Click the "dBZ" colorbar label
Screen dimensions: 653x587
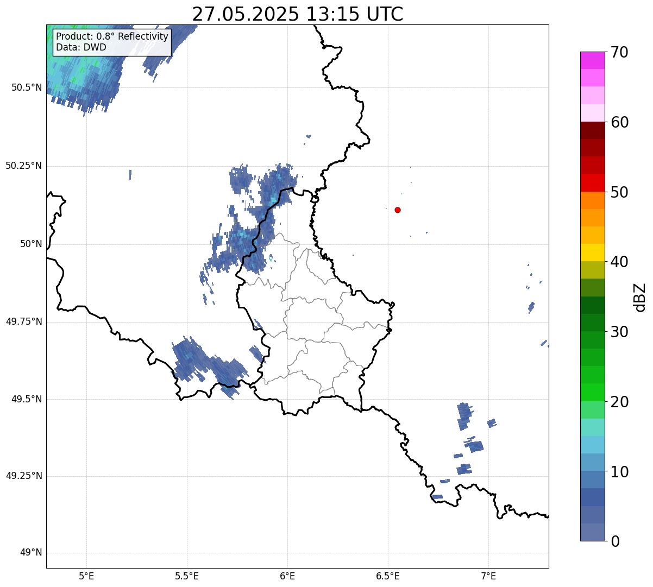[x=640, y=296]
